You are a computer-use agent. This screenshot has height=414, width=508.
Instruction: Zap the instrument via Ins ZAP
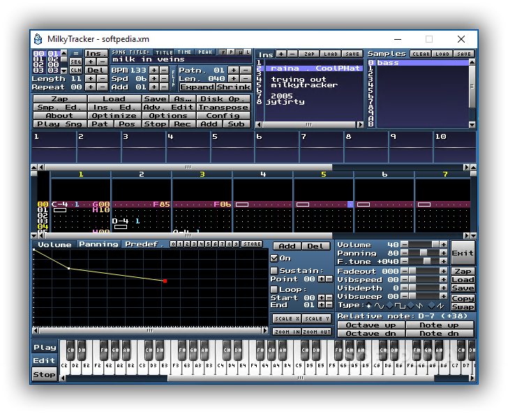coord(309,54)
